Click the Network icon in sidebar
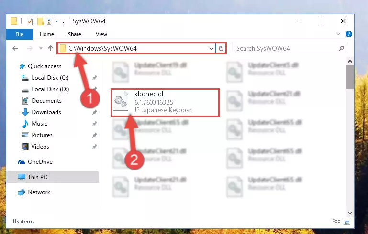368x234 pixels. pyautogui.click(x=22, y=192)
